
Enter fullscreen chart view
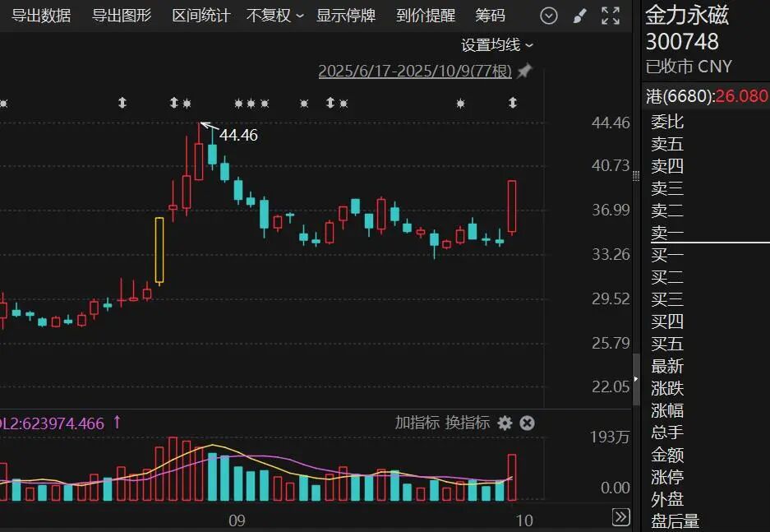click(611, 16)
